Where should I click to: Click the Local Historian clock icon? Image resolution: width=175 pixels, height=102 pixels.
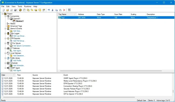(x=8, y=53)
